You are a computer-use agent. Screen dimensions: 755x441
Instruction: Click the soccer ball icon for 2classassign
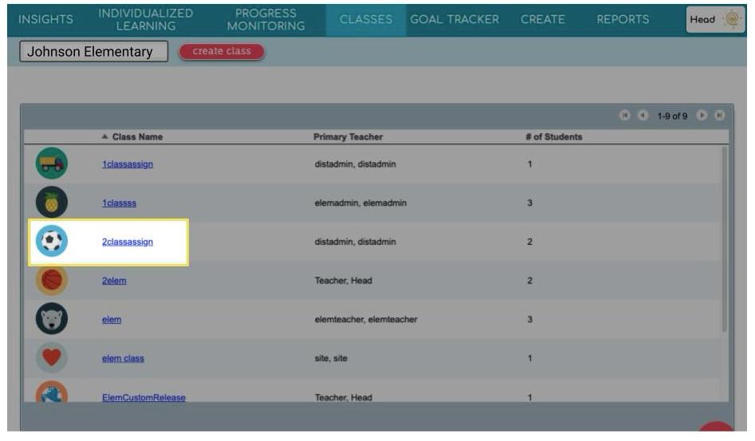click(x=52, y=241)
